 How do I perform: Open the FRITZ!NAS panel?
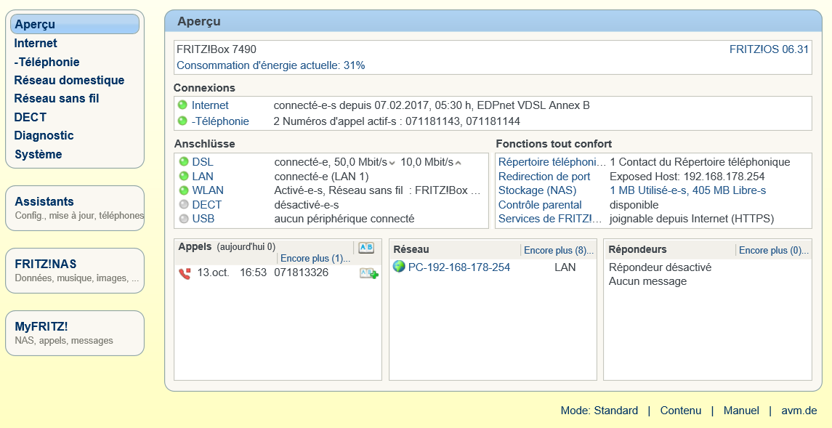[x=75, y=270]
